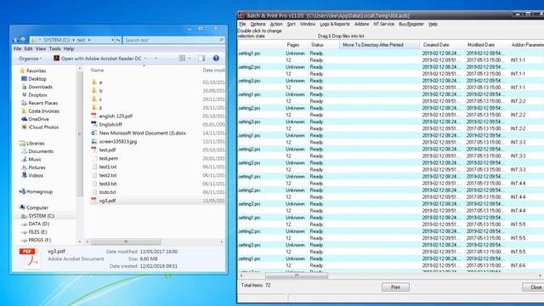Click the Print button
Image resolution: width=544 pixels, height=306 pixels.
tap(395, 287)
